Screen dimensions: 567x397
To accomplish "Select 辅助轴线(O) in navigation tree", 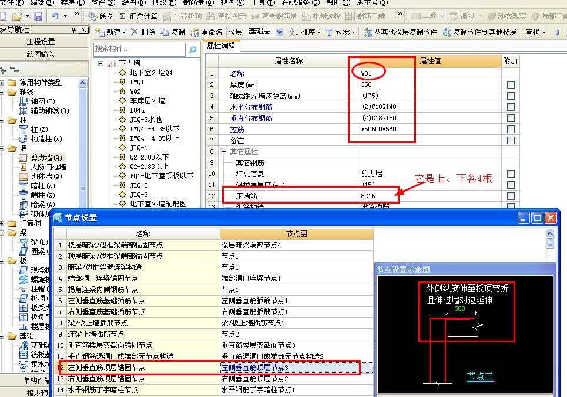I will pos(49,110).
